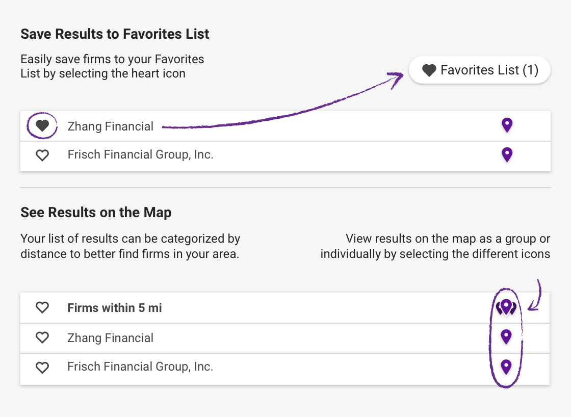Select Zhang Financial under Firms within 5 mi
This screenshot has width=571, height=417.
point(110,338)
